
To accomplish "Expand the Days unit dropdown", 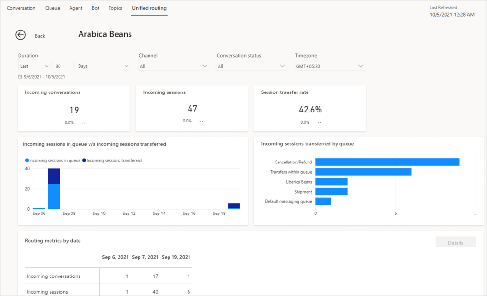I will click(x=103, y=66).
